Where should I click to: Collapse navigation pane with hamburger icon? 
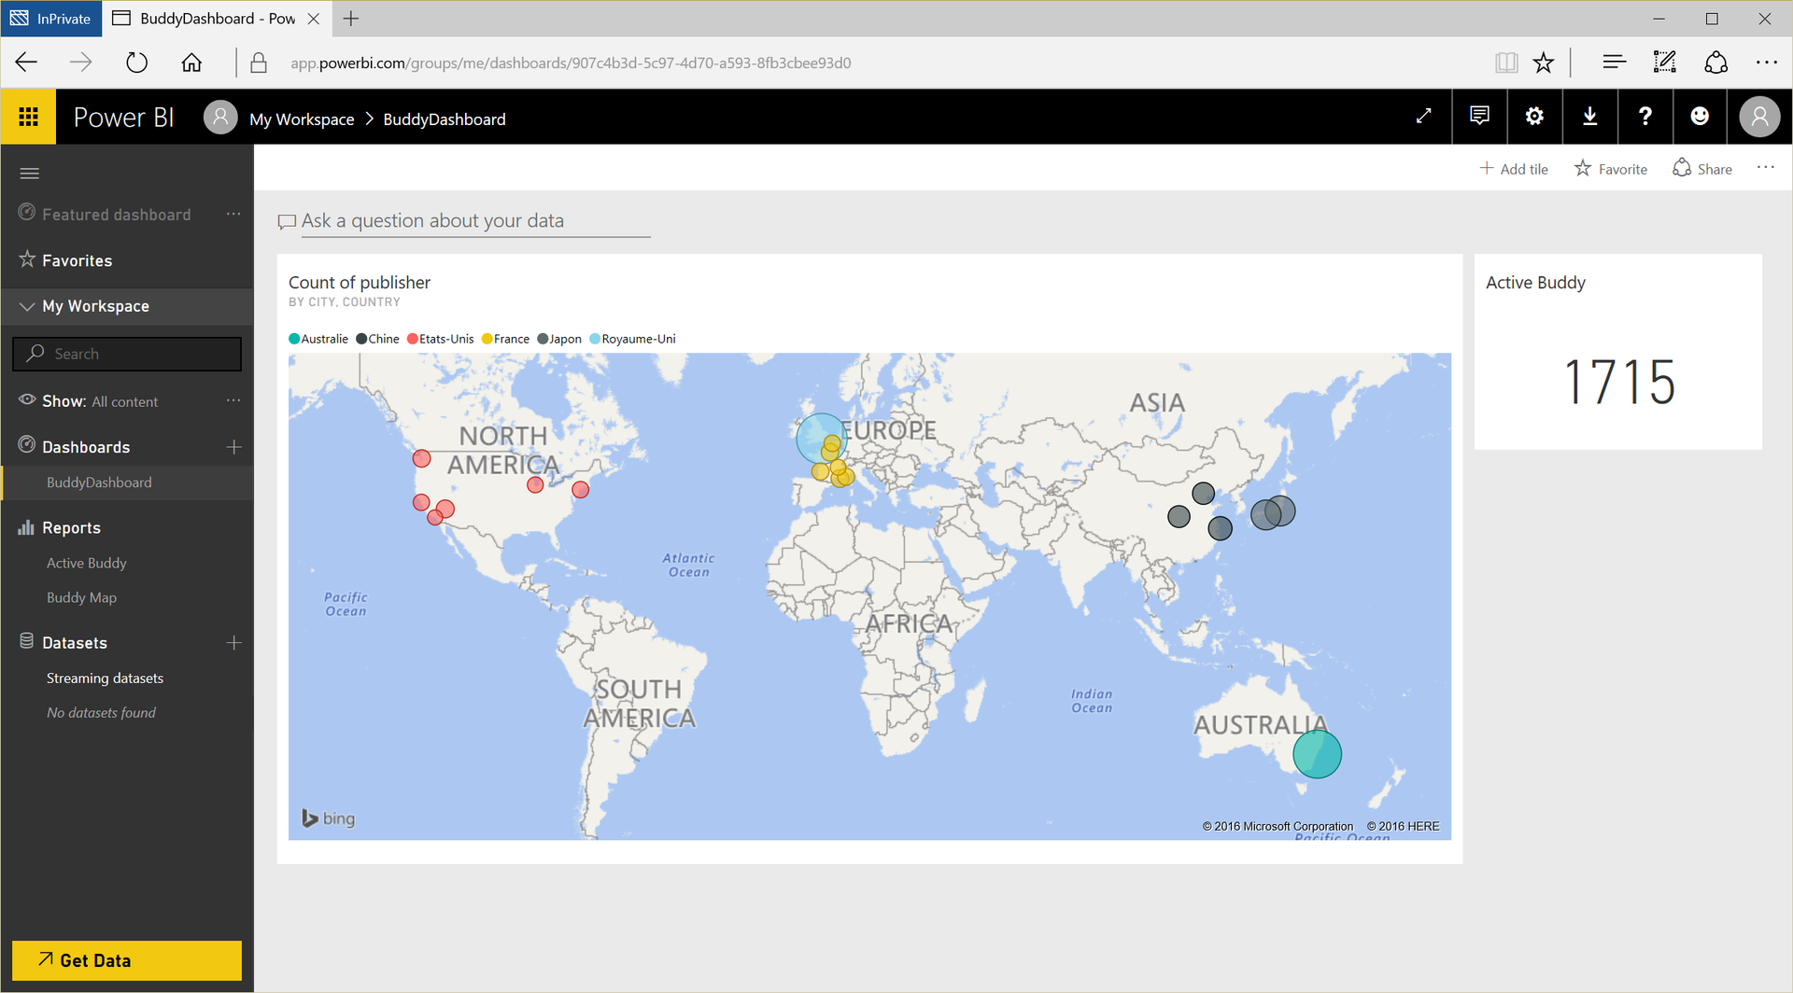30,173
